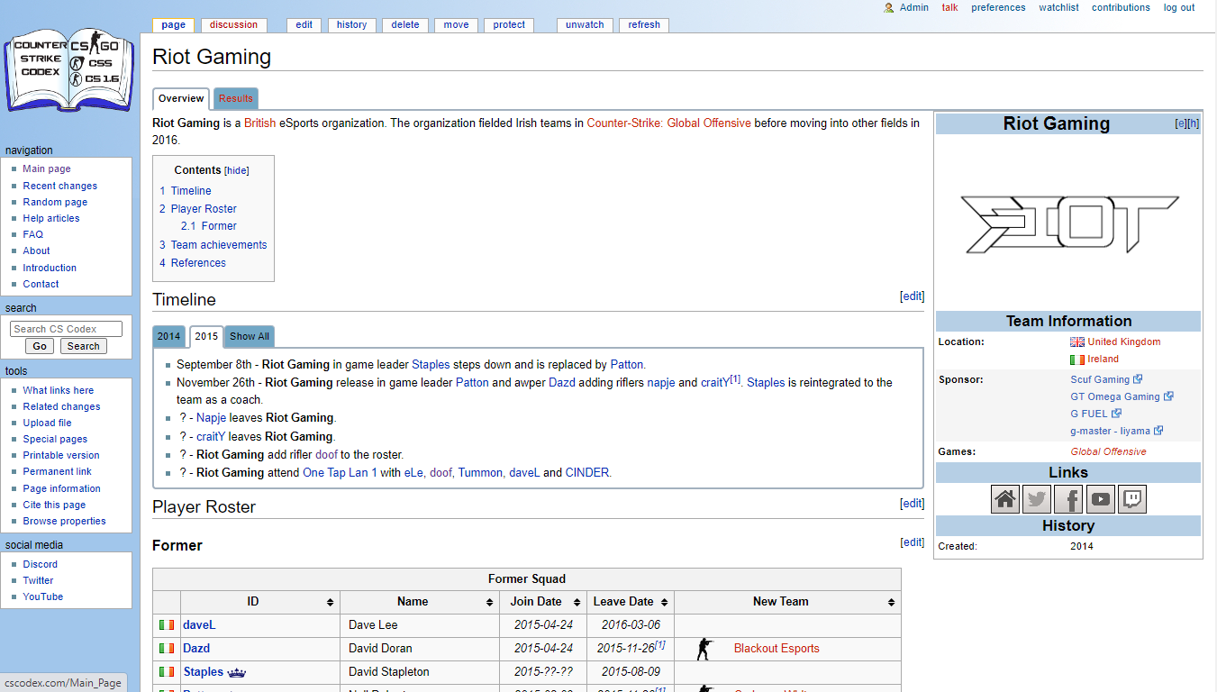Click the United Kingdom flag icon

click(x=1076, y=342)
